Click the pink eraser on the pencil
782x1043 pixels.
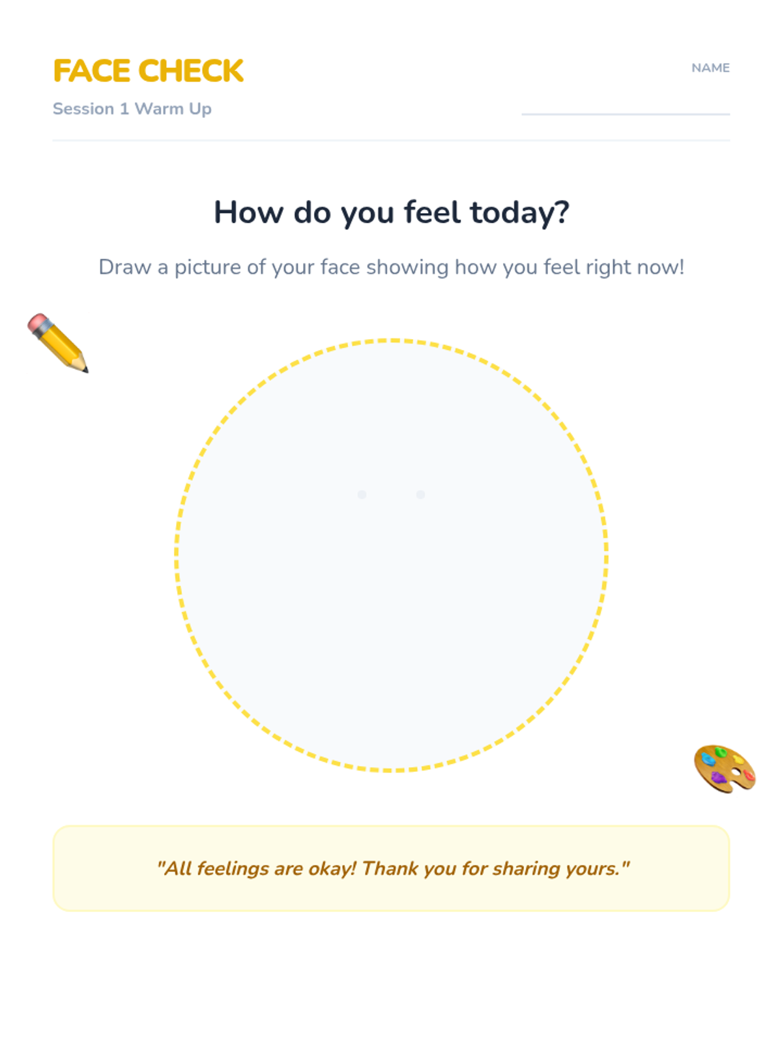point(36,322)
